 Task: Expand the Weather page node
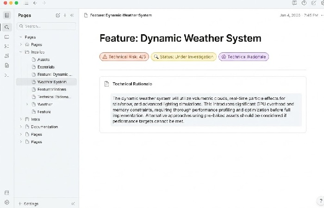[27, 104]
